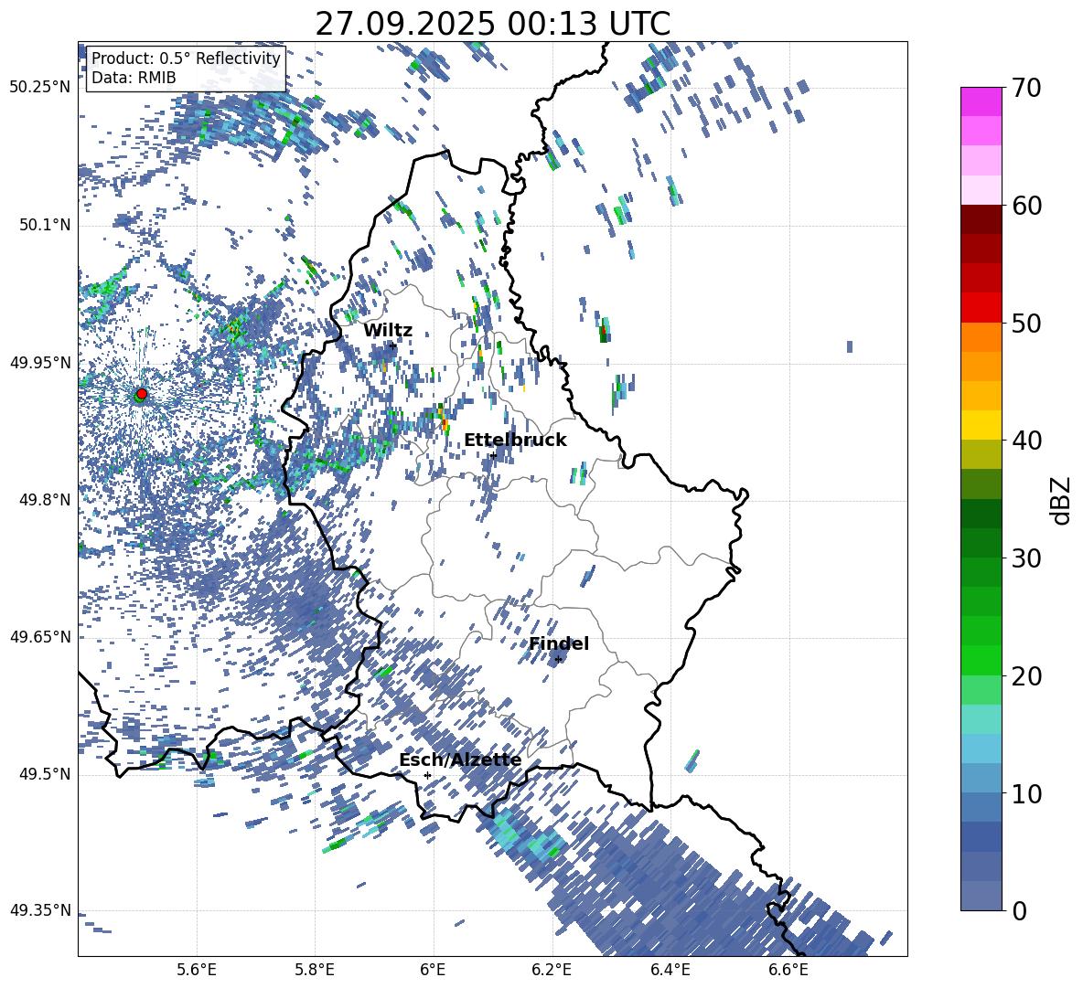
Task: Click the 6°E longitude tick label
Action: pyautogui.click(x=433, y=970)
